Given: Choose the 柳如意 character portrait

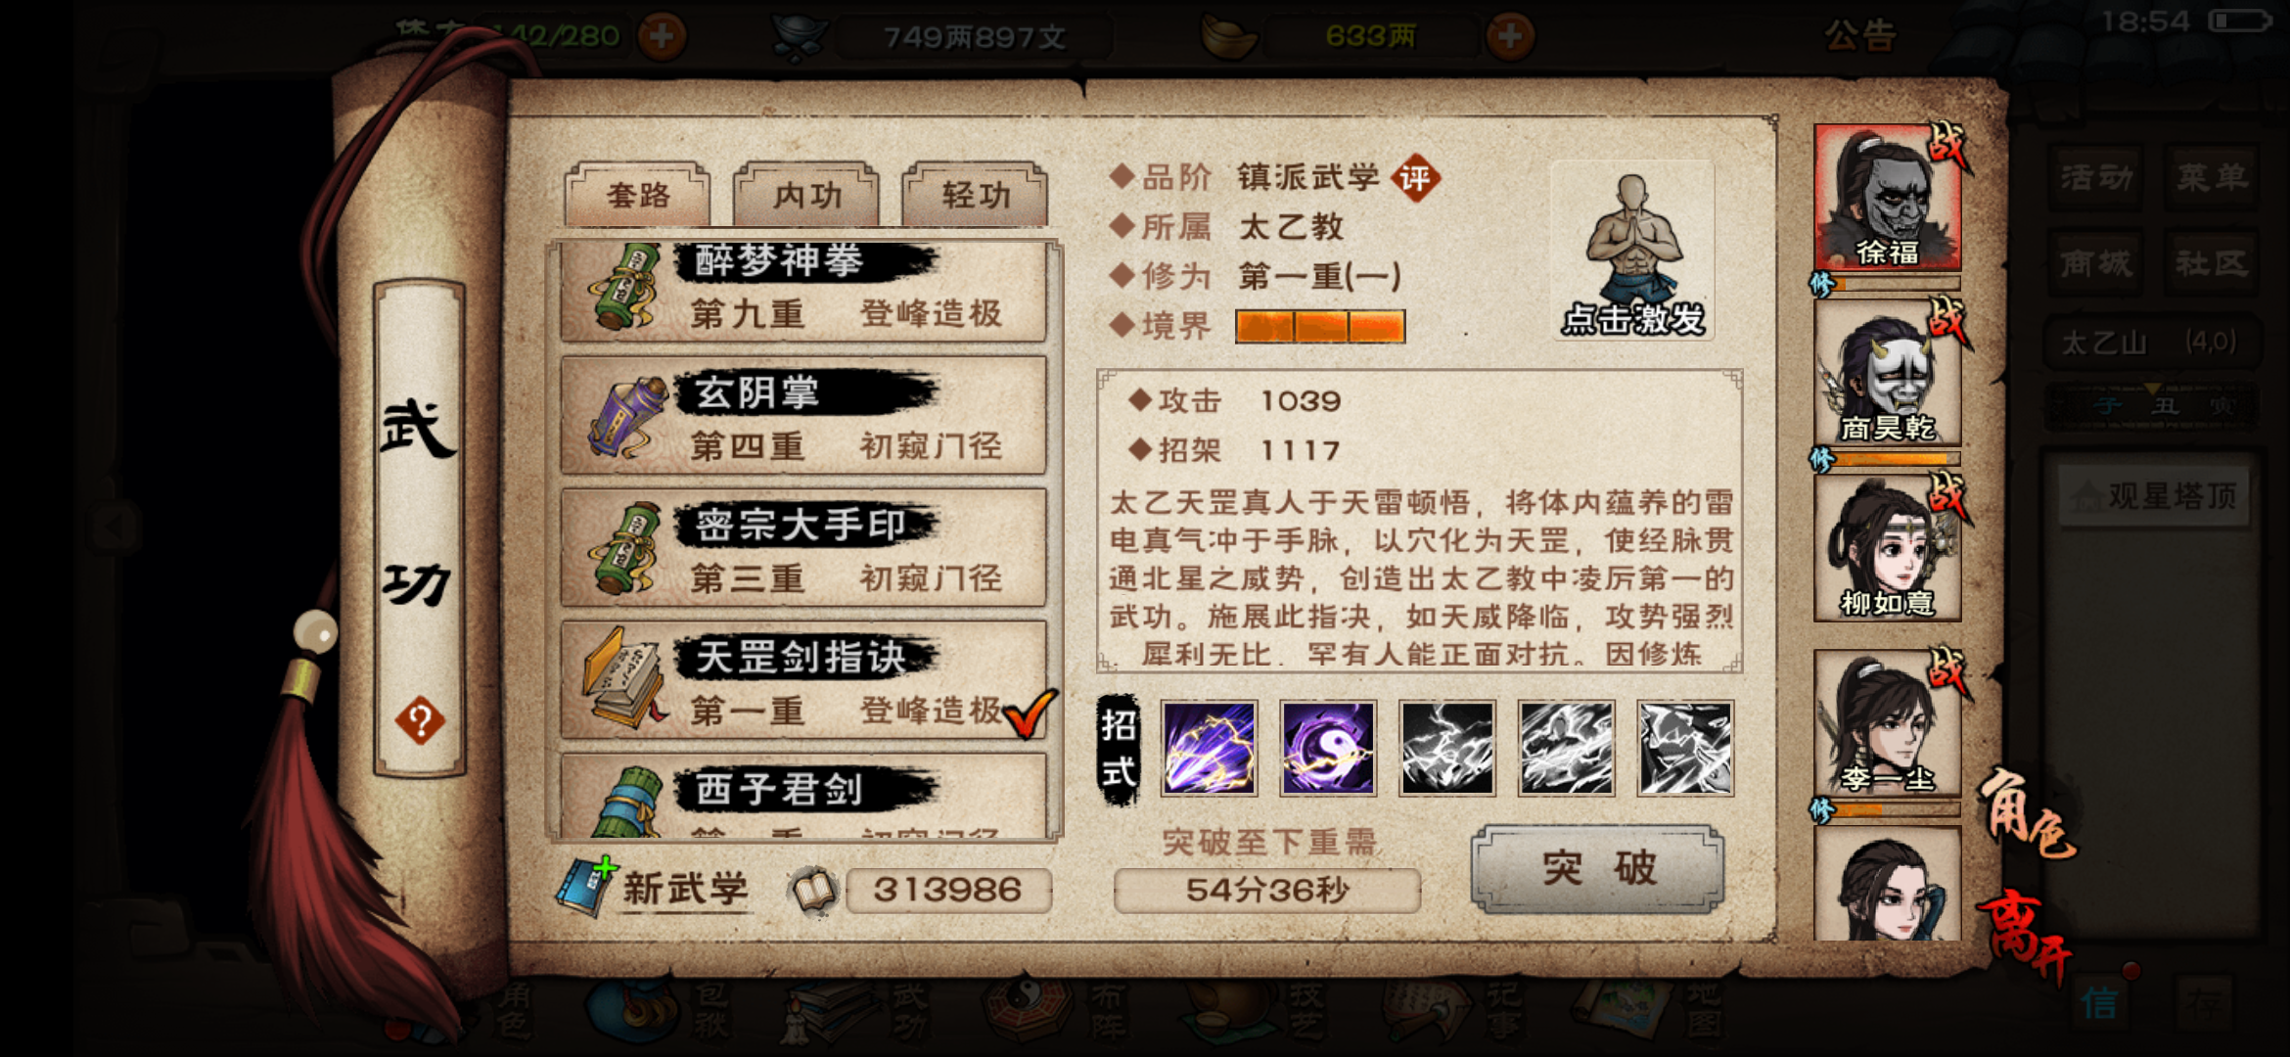Looking at the screenshot, I should pos(1887,548).
